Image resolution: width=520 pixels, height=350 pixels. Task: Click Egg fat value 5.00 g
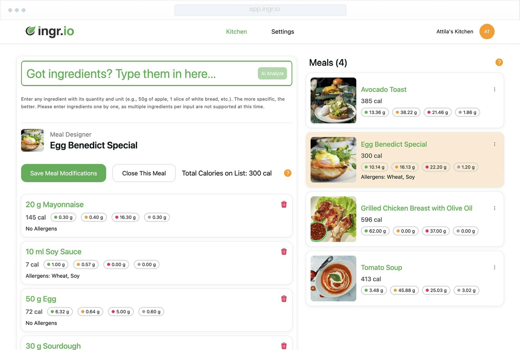click(121, 312)
